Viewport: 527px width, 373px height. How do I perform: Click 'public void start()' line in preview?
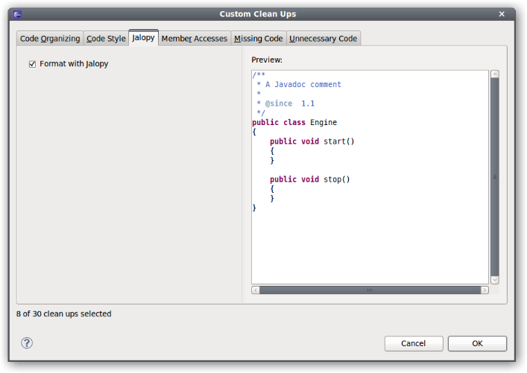click(312, 141)
